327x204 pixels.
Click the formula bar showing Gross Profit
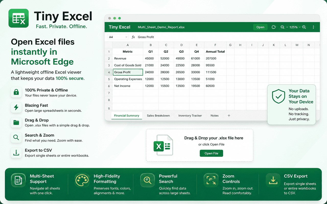(x=227, y=37)
